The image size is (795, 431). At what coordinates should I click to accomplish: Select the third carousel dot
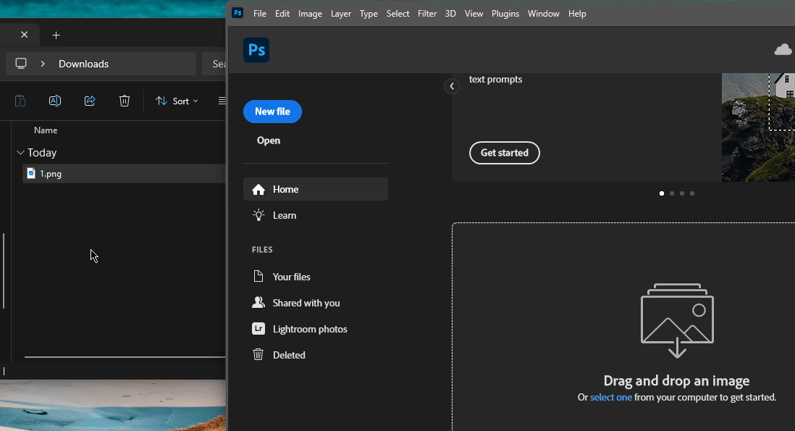click(x=682, y=193)
